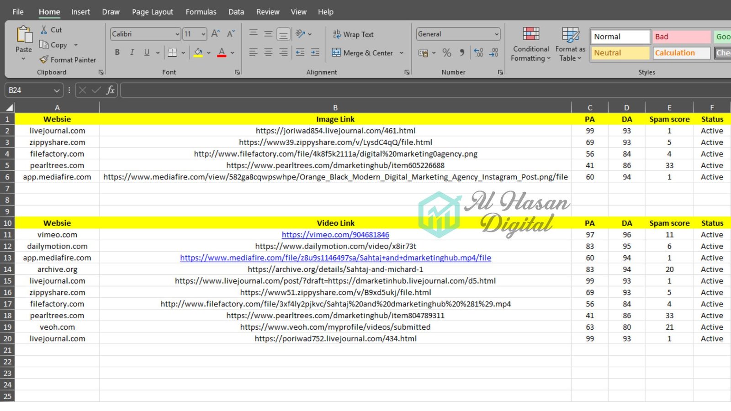
Task: Apply the fill color bucket icon
Action: coord(198,53)
